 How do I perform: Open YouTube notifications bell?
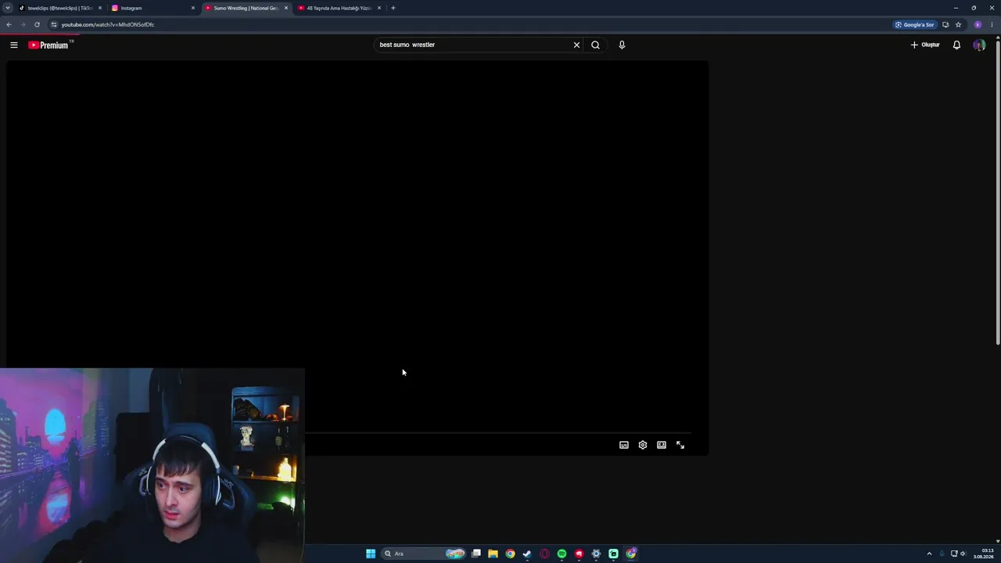point(956,45)
